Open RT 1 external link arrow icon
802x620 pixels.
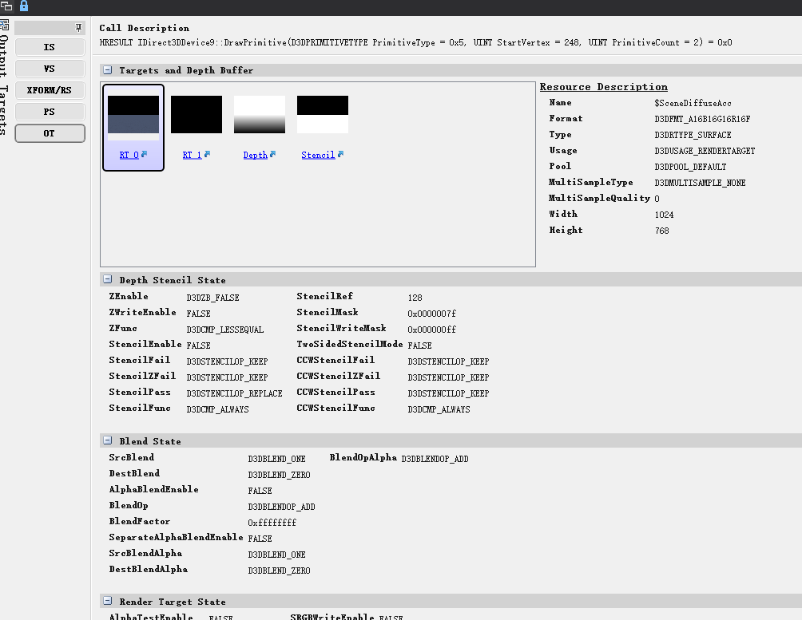207,154
